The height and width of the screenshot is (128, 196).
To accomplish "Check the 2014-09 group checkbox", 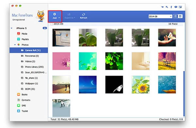I will click(52, 24).
